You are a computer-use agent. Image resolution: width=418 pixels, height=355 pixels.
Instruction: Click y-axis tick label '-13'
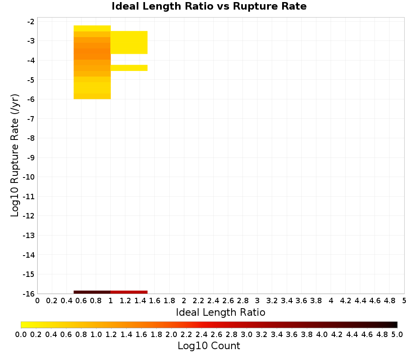point(29,236)
